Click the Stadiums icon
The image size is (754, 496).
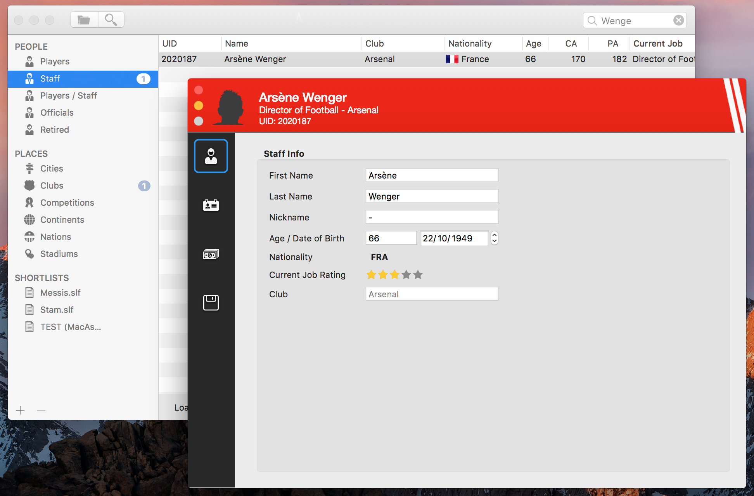(29, 254)
